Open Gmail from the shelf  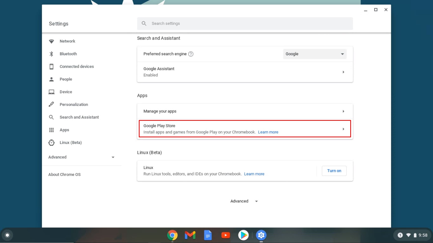click(x=190, y=235)
